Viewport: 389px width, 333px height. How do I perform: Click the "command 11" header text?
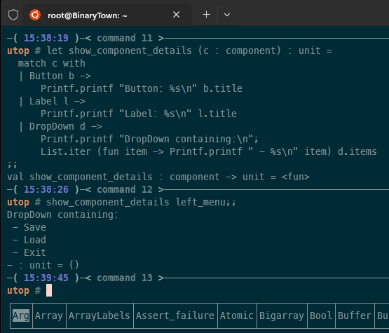click(125, 38)
